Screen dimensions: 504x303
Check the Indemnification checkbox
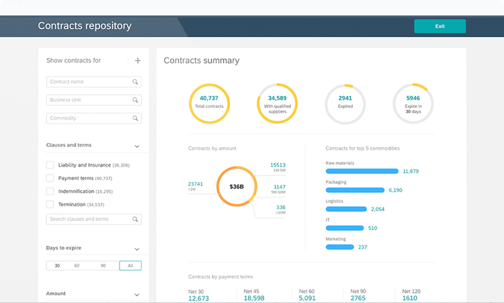click(50, 191)
